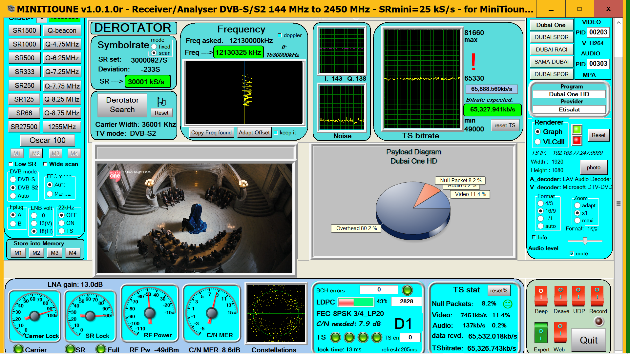630x354 pixels.
Task: Select Fplug B option
Action: pos(13,224)
